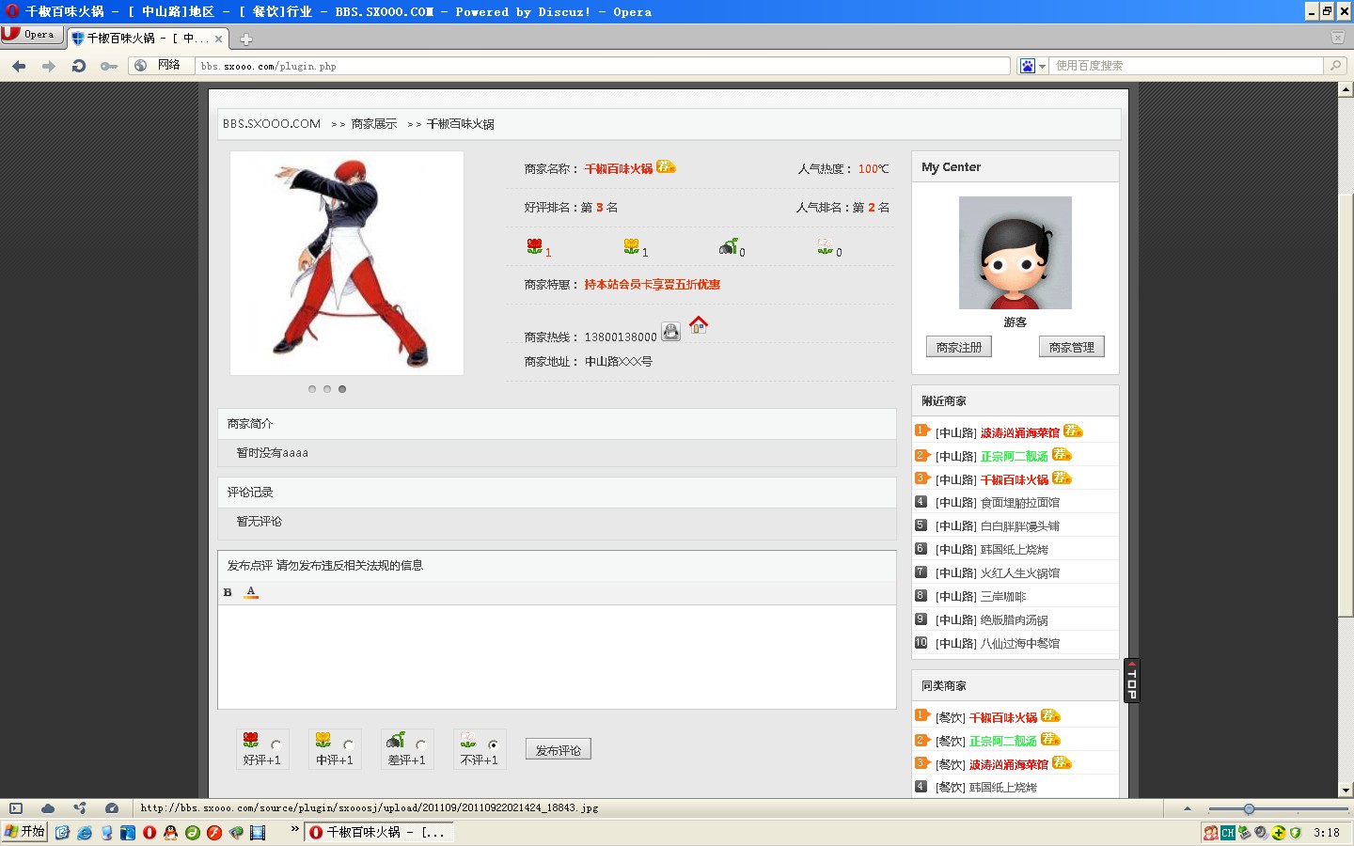Click into the review text editor area
The width and height of the screenshot is (1354, 846).
click(557, 656)
